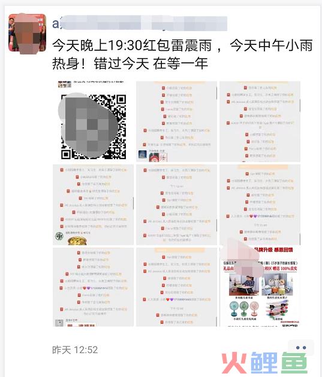Click the 火 character in watermark
The image size is (322, 377).
[x=234, y=363]
